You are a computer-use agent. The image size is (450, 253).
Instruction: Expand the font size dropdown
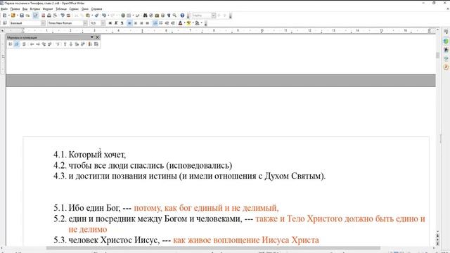tap(103, 23)
